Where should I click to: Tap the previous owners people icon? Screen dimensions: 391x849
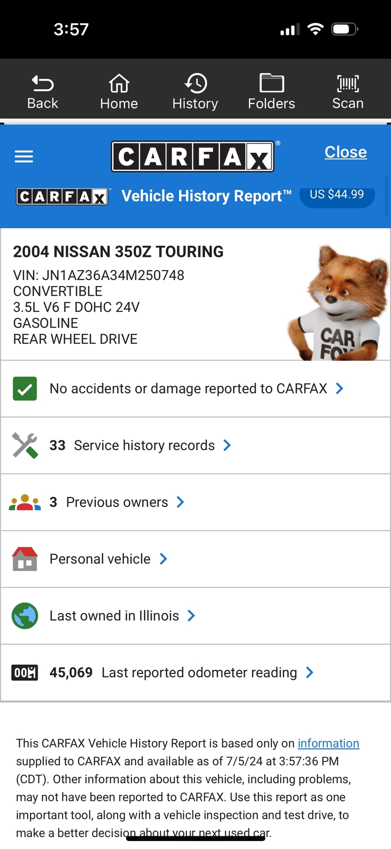coord(25,503)
